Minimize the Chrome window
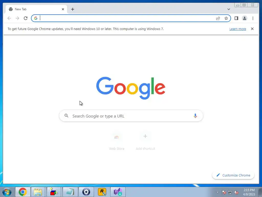The height and width of the screenshot is (197, 262). (x=238, y=5)
